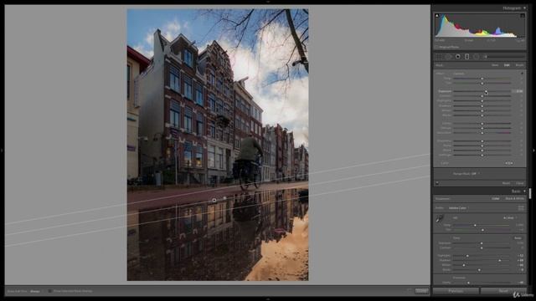
Task: Pick the White Balance eyedropper tool
Action: pyautogui.click(x=440, y=219)
